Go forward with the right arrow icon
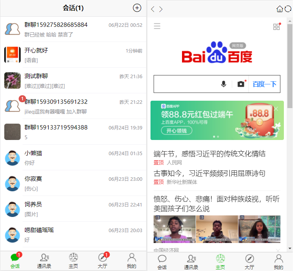 click(x=161, y=9)
